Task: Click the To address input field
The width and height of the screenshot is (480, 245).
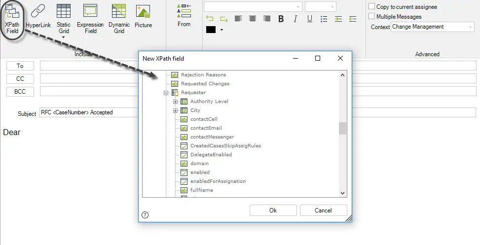Action: 258,66
